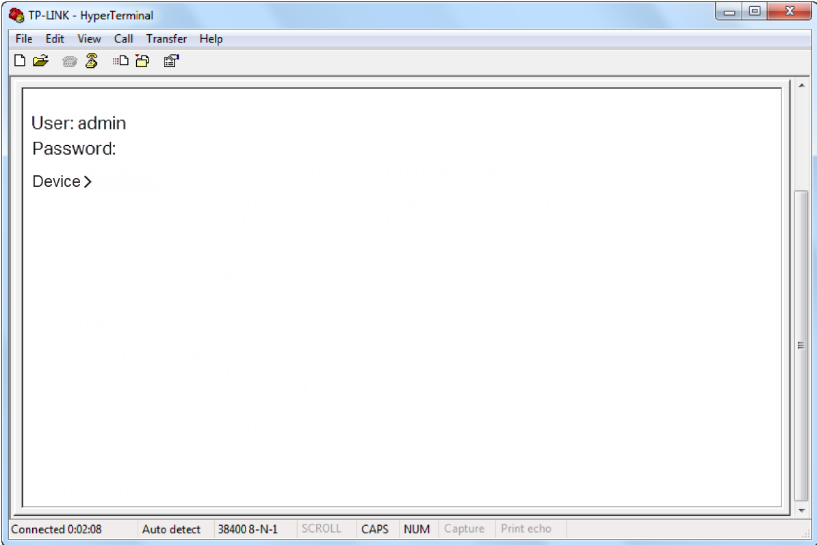
Task: Click the terminal text area at the Device prompt
Action: click(62, 181)
